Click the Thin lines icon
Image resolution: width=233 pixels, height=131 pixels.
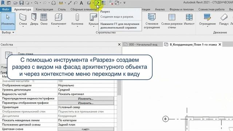click(x=103, y=3)
